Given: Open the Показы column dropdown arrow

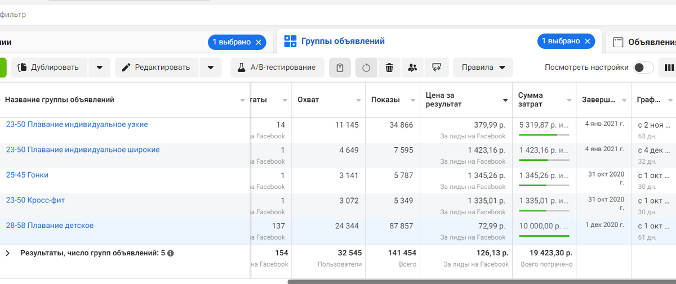Looking at the screenshot, I should point(412,100).
